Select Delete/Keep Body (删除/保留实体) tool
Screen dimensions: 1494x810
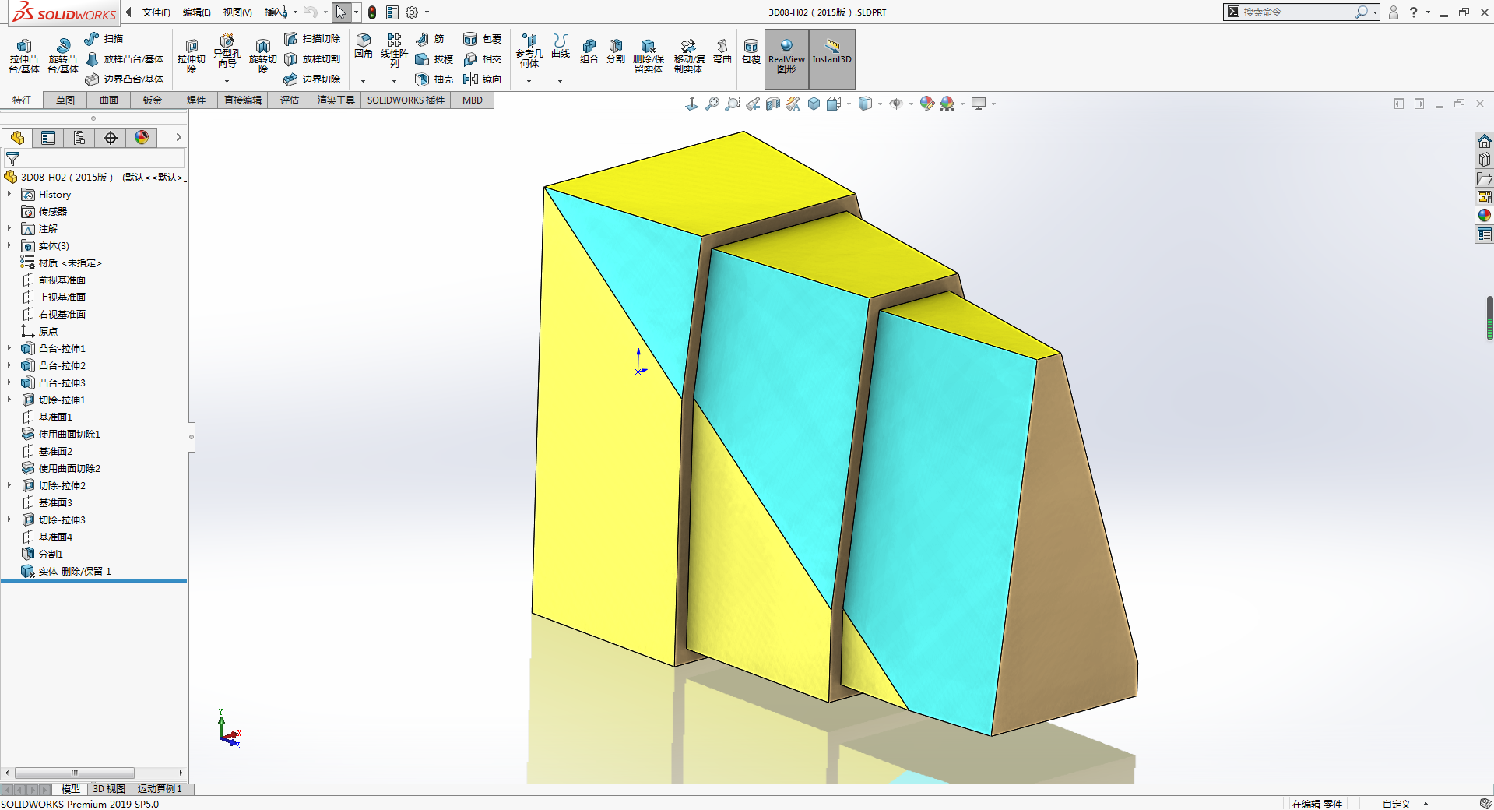pos(649,55)
